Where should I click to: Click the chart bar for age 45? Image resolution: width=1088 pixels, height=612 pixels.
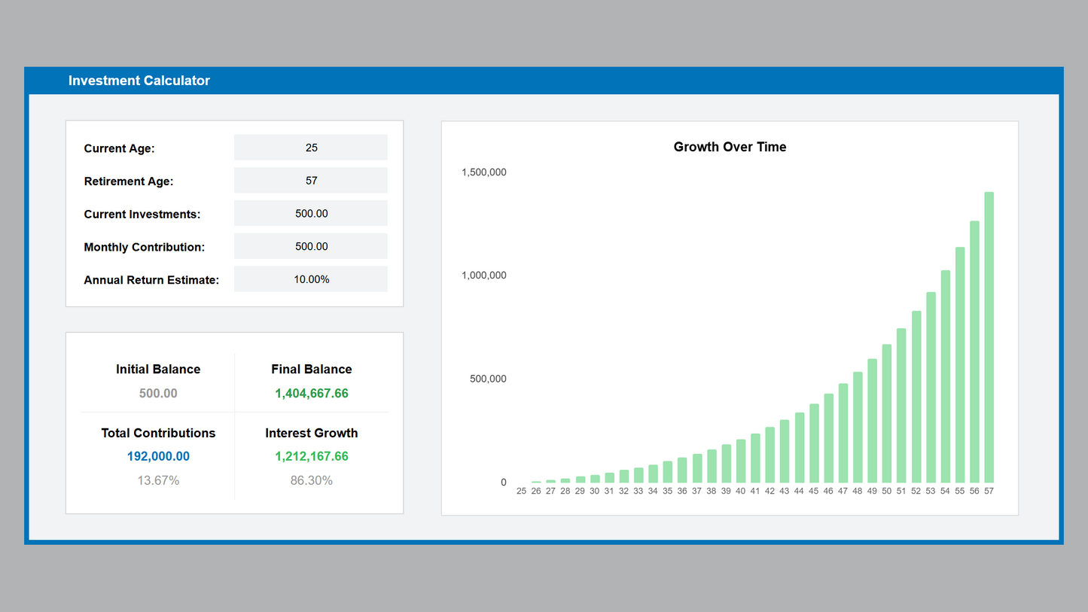point(814,443)
